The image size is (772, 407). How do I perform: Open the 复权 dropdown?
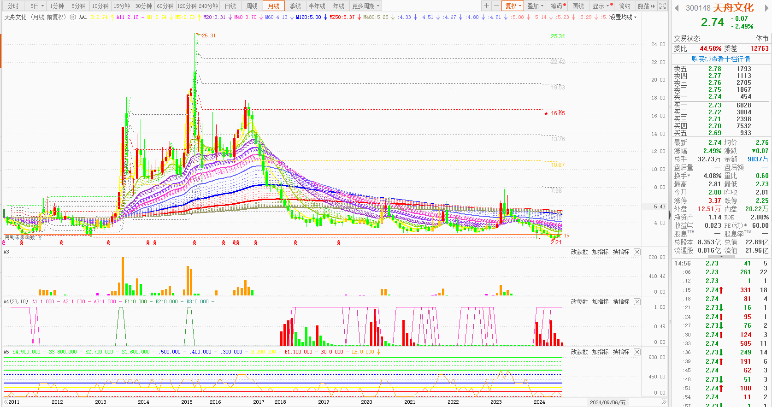pyautogui.click(x=513, y=6)
